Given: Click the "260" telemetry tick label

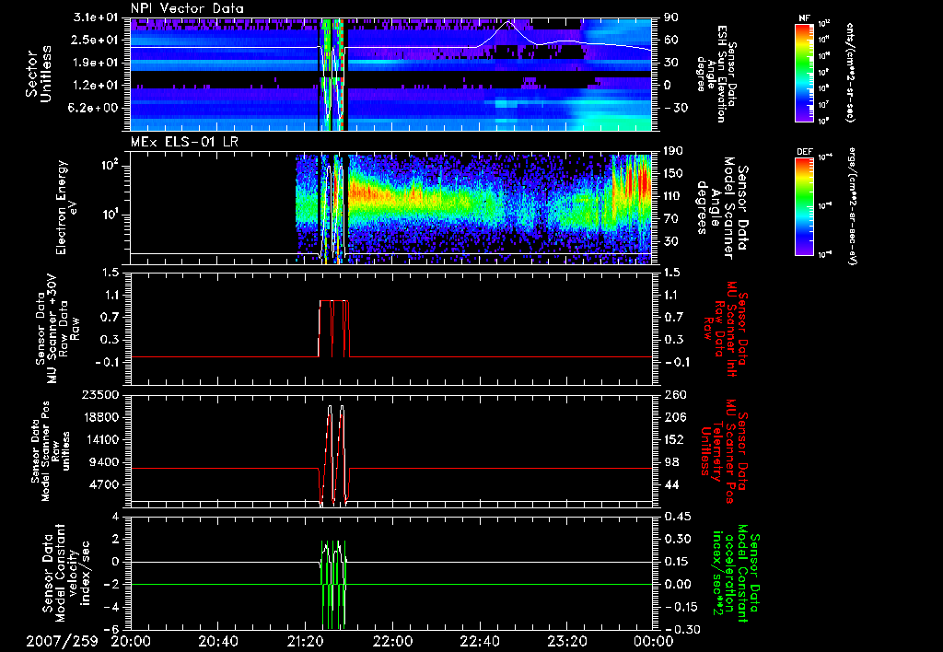Looking at the screenshot, I should pos(674,394).
